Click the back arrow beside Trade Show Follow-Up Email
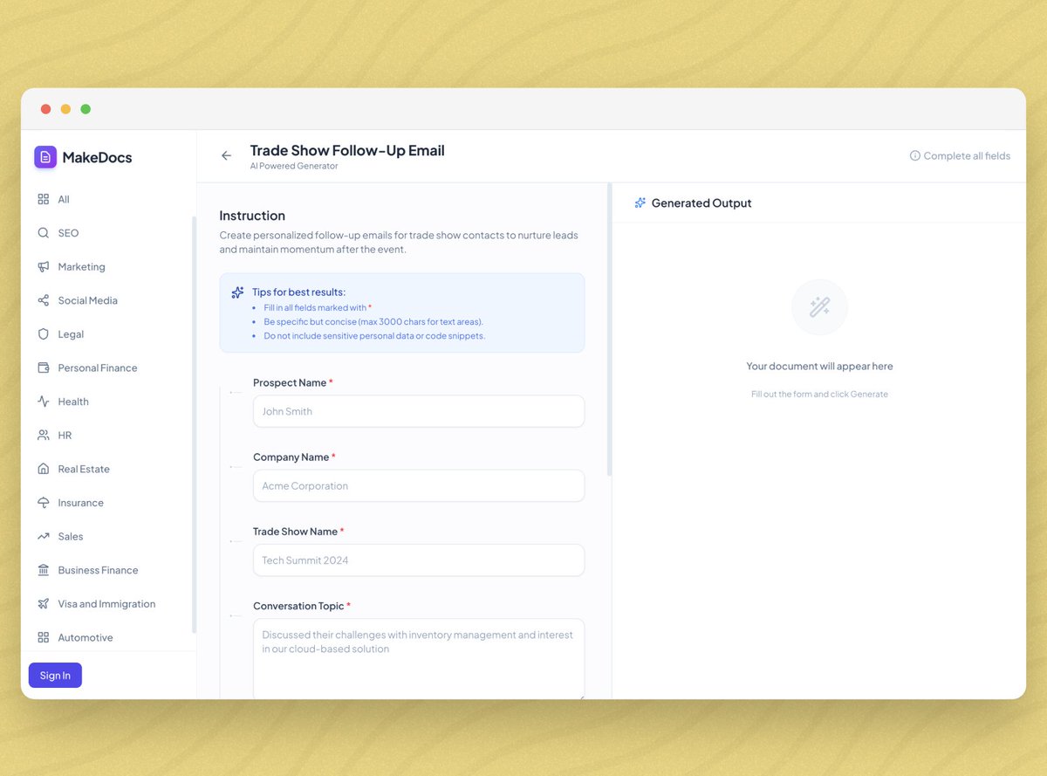This screenshot has width=1047, height=776. [227, 155]
